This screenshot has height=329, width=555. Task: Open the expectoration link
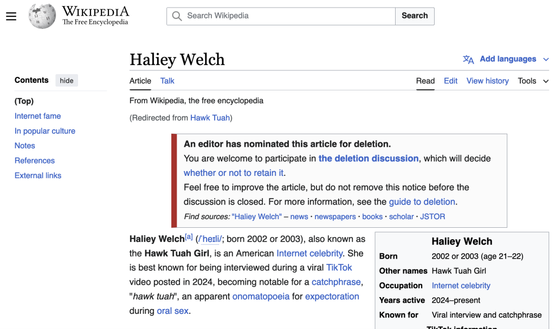coord(332,296)
